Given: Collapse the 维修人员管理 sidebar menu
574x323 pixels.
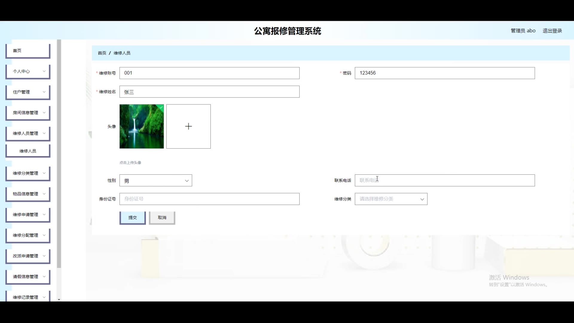Looking at the screenshot, I should click(x=28, y=133).
